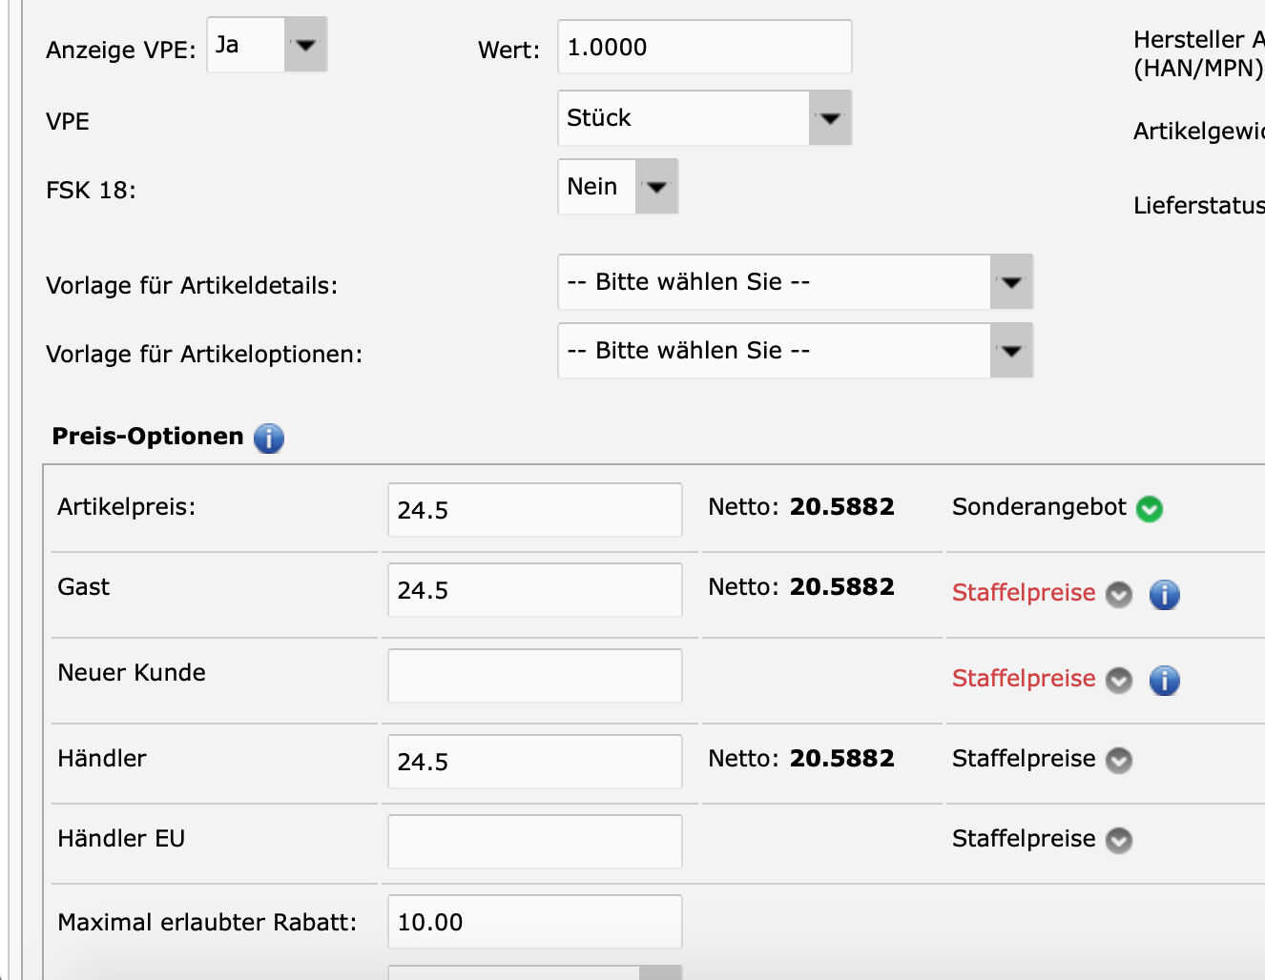This screenshot has height=980, width=1265.
Task: Open the FSK 18 dropdown
Action: click(x=617, y=187)
